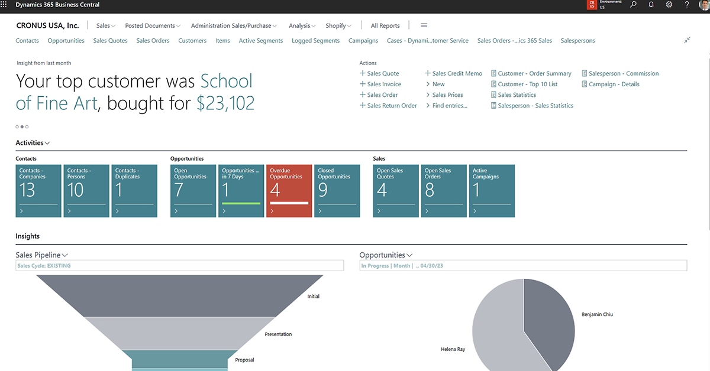Go to the Contacts navigation link

coord(27,41)
